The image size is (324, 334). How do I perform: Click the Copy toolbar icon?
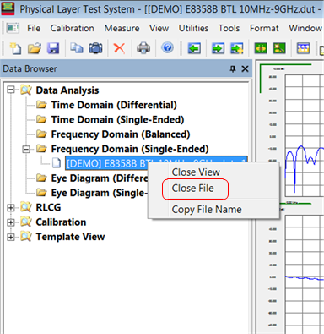(x=77, y=48)
